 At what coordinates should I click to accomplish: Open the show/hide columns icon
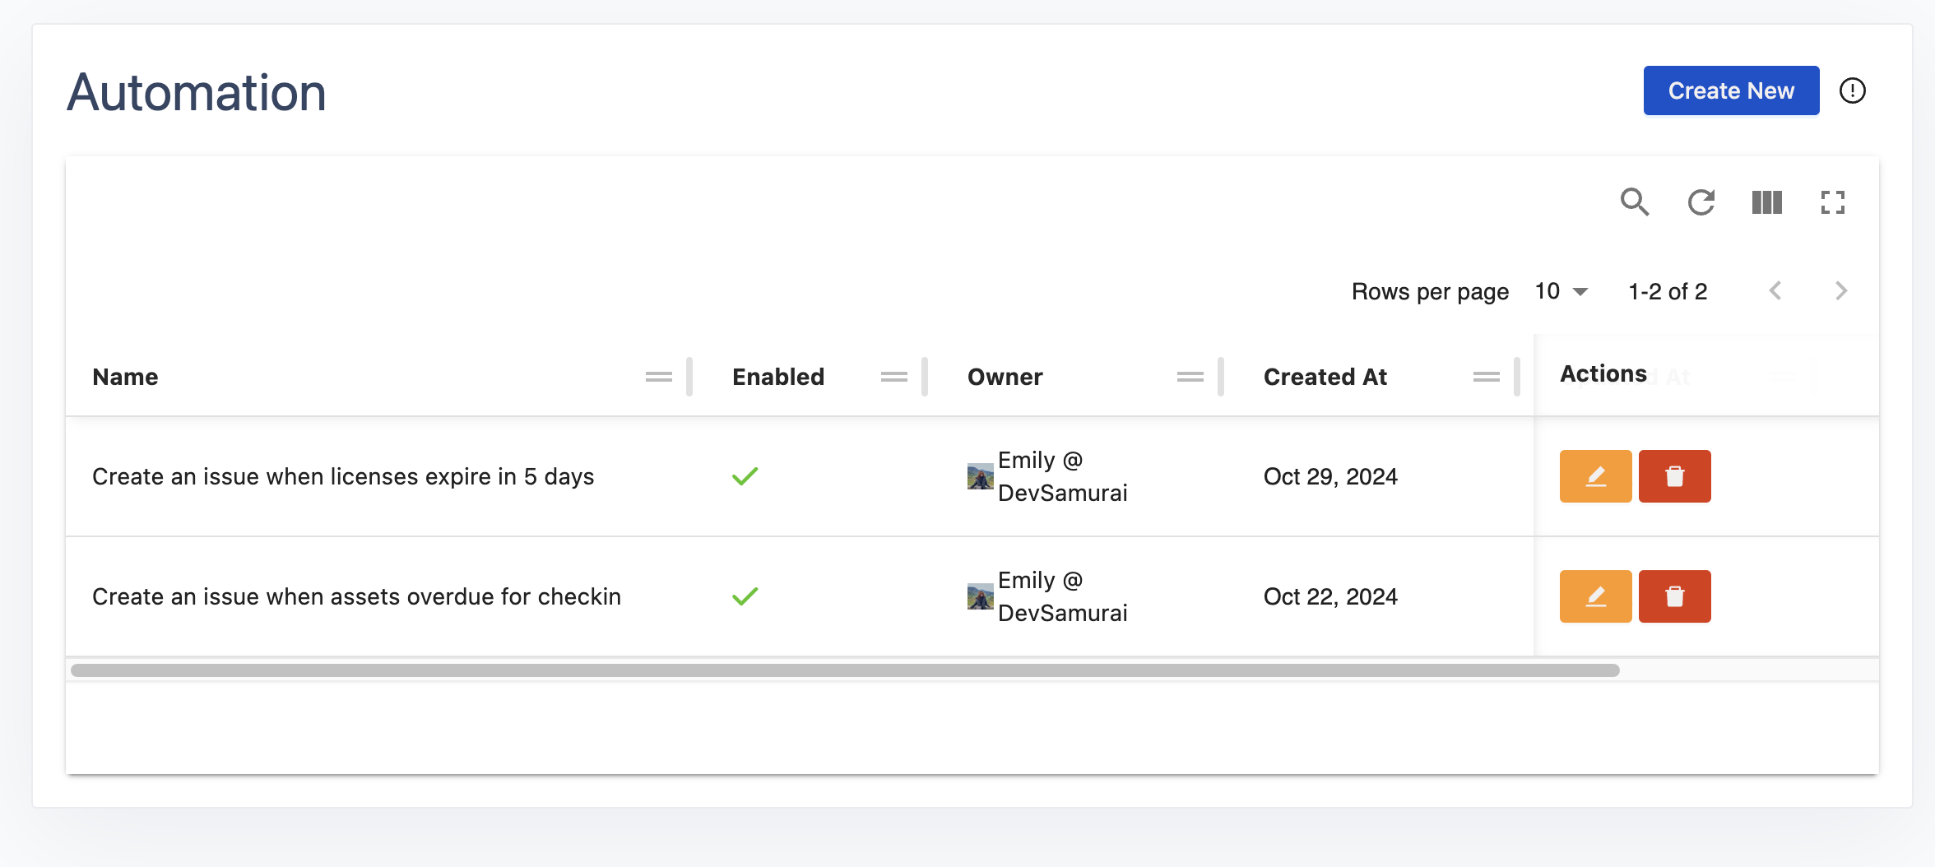click(1766, 202)
